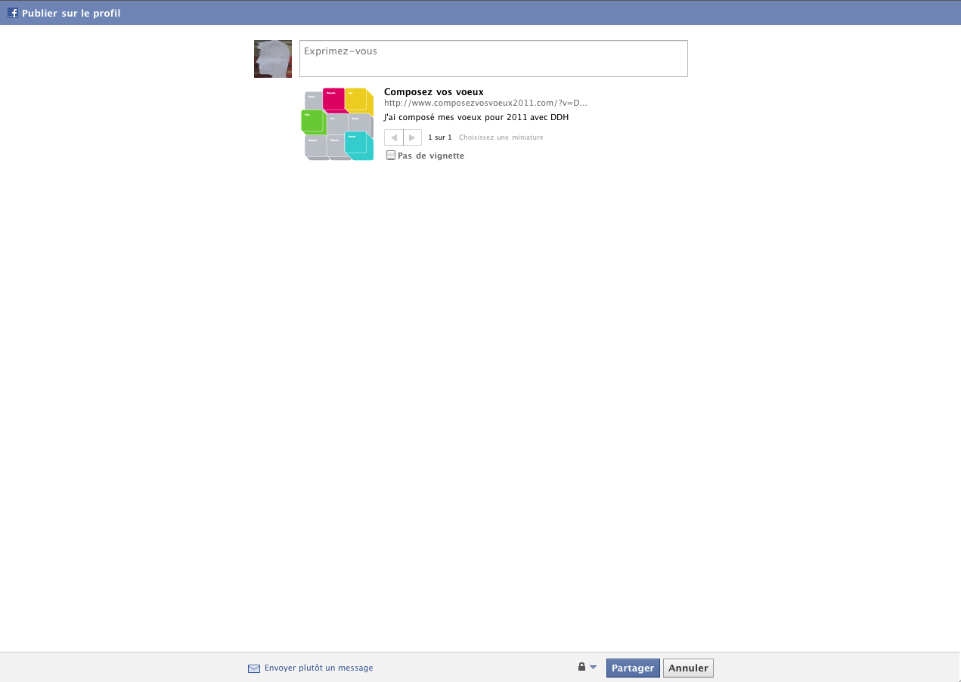Screen dimensions: 961x682
Task: Open 'Envoyer plutôt un message' link
Action: click(318, 668)
